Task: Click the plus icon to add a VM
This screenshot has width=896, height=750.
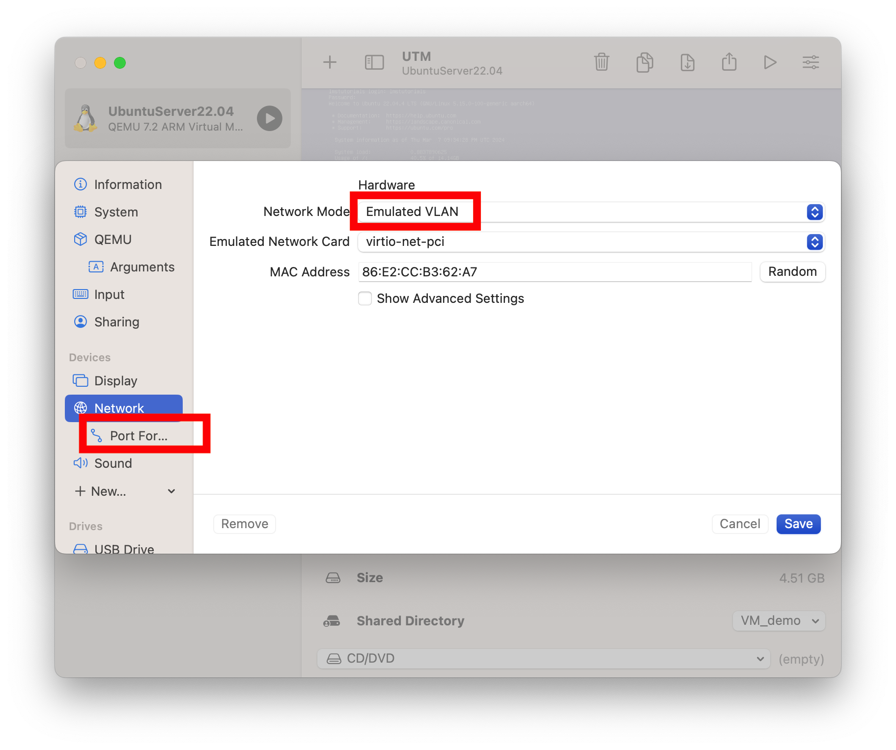Action: point(330,62)
